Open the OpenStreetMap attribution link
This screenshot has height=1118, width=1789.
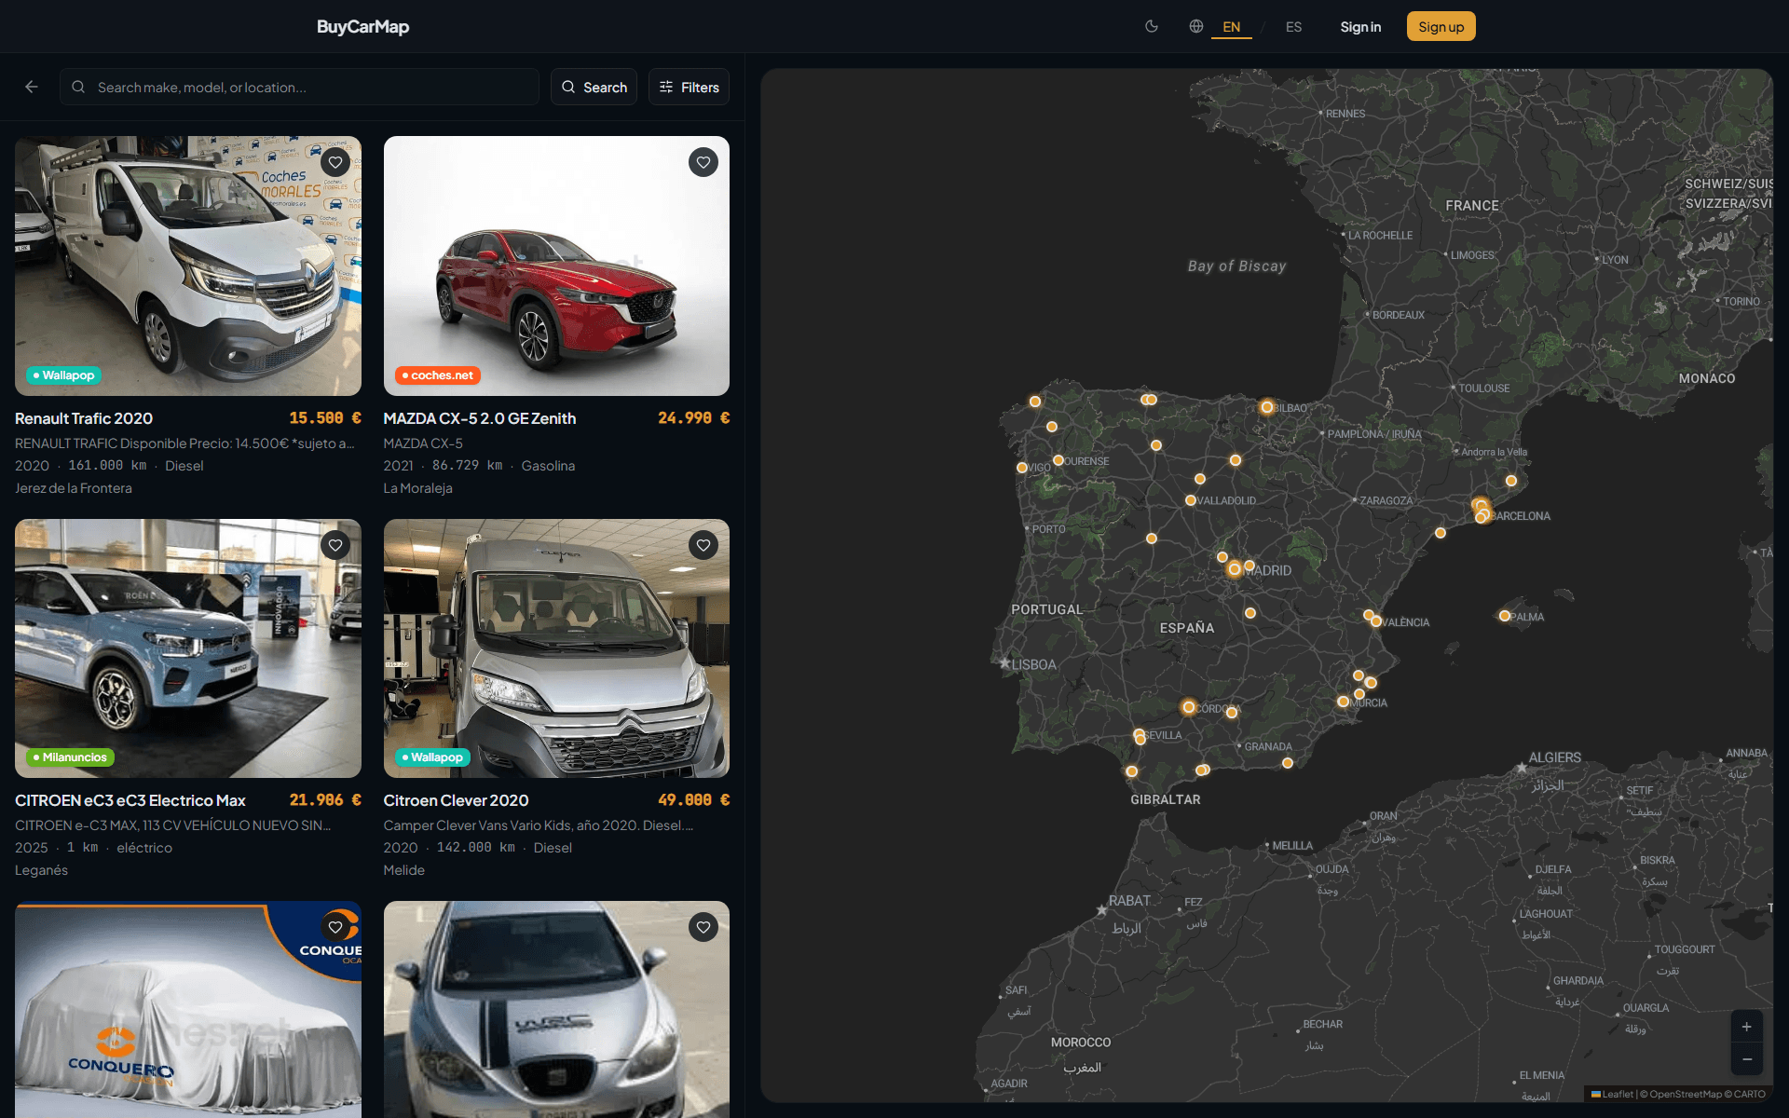click(x=1686, y=1094)
